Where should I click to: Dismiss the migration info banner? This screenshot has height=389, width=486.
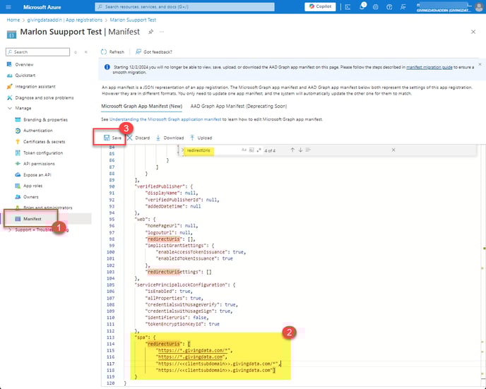pyautogui.click(x=480, y=64)
